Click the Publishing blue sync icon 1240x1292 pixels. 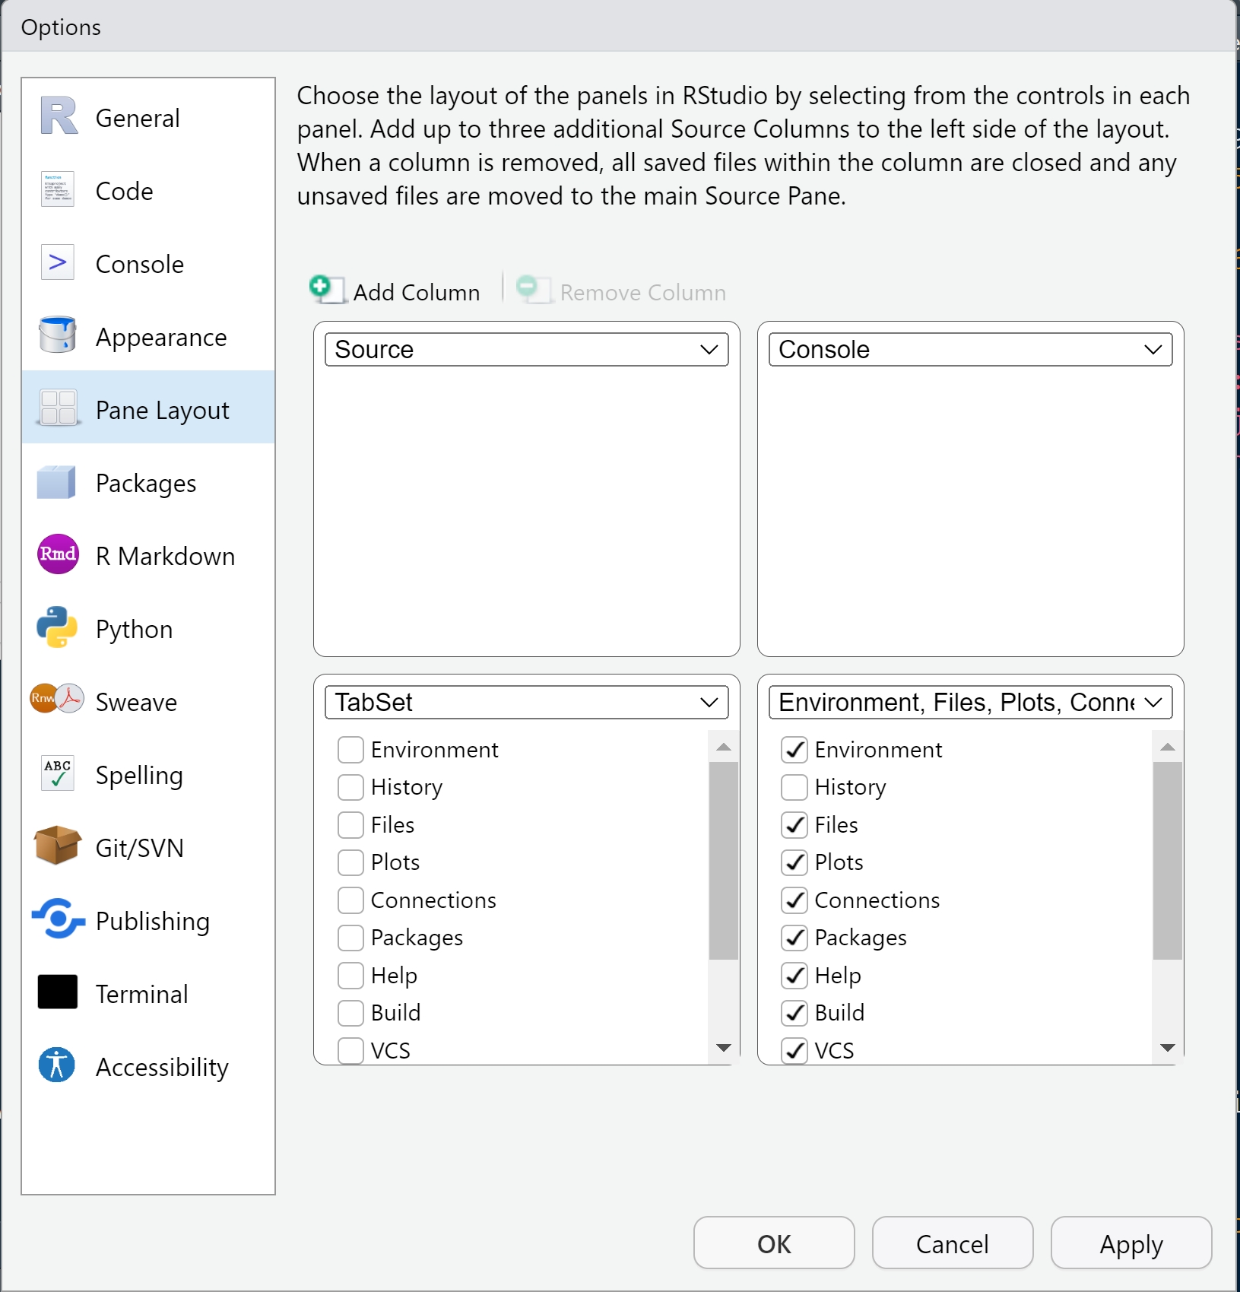[x=57, y=919]
